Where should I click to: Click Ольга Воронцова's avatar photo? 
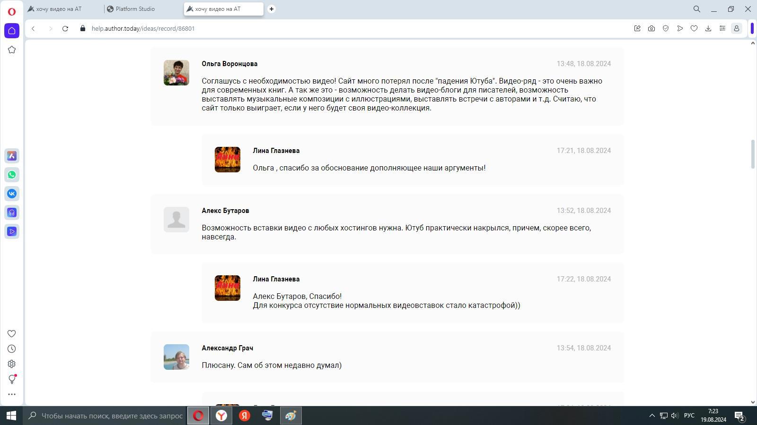point(176,73)
